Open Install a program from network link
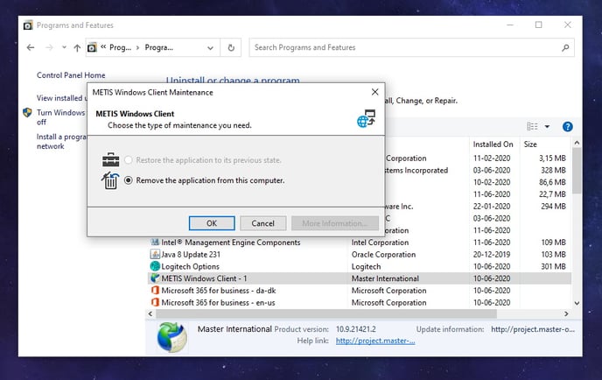Viewport: 602px width, 380px height. point(61,141)
